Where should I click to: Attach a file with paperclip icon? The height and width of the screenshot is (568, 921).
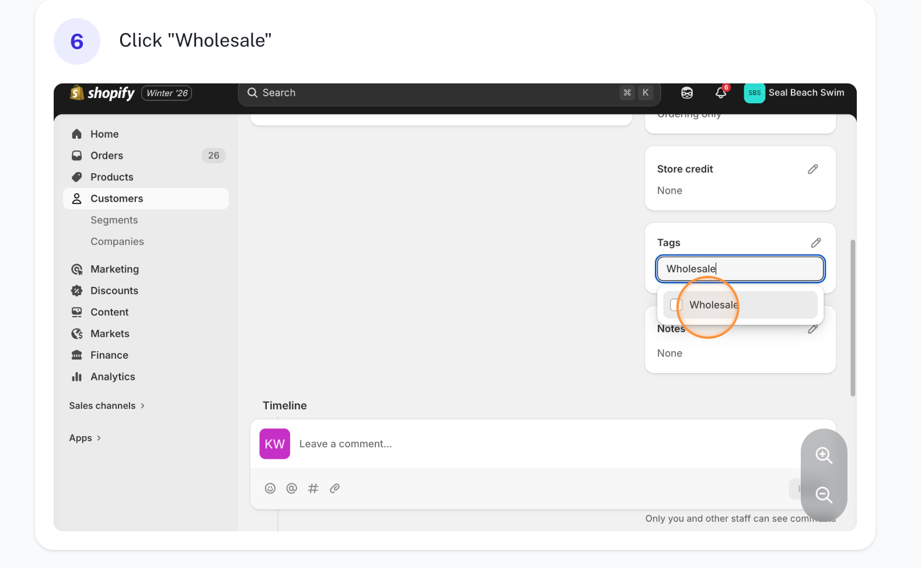[x=334, y=489]
